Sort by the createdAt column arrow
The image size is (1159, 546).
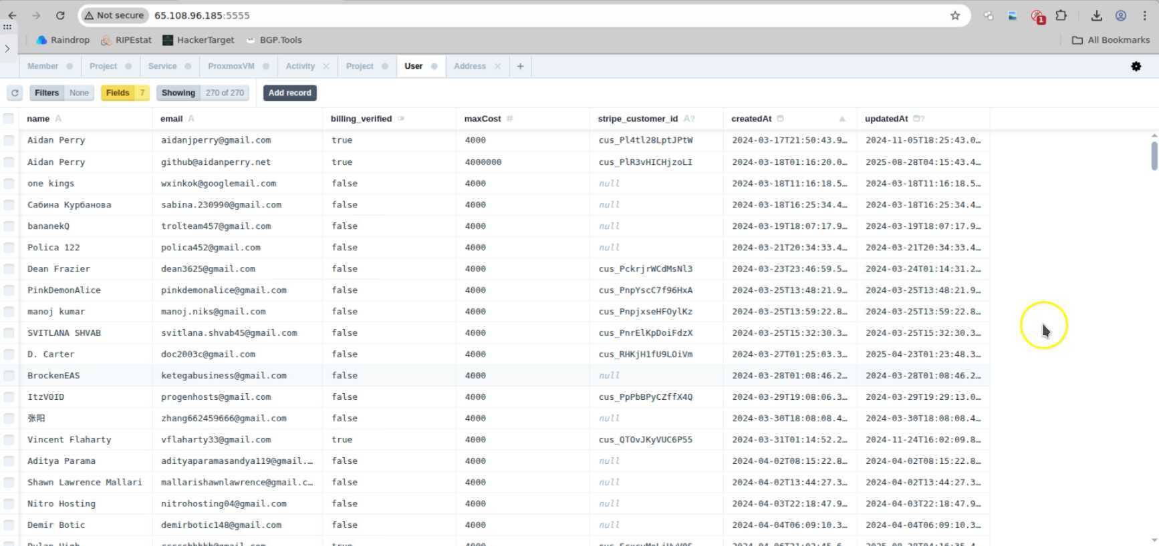(842, 119)
